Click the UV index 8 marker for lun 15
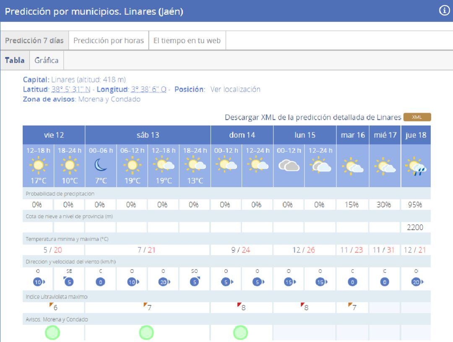The height and width of the screenshot is (342, 453). click(304, 306)
